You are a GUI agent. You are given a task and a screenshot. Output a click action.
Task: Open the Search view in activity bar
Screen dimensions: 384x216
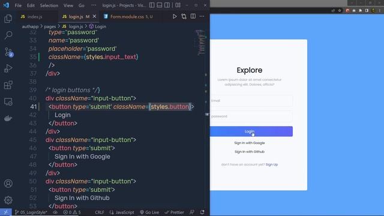8,35
